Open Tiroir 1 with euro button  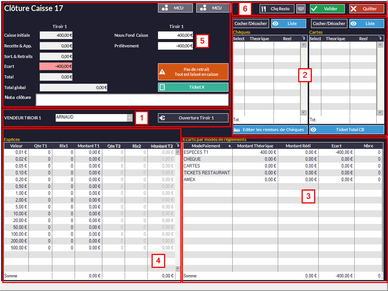pos(193,118)
